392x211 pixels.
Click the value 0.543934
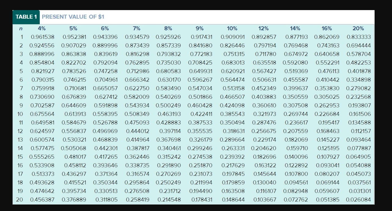(x=137, y=105)
